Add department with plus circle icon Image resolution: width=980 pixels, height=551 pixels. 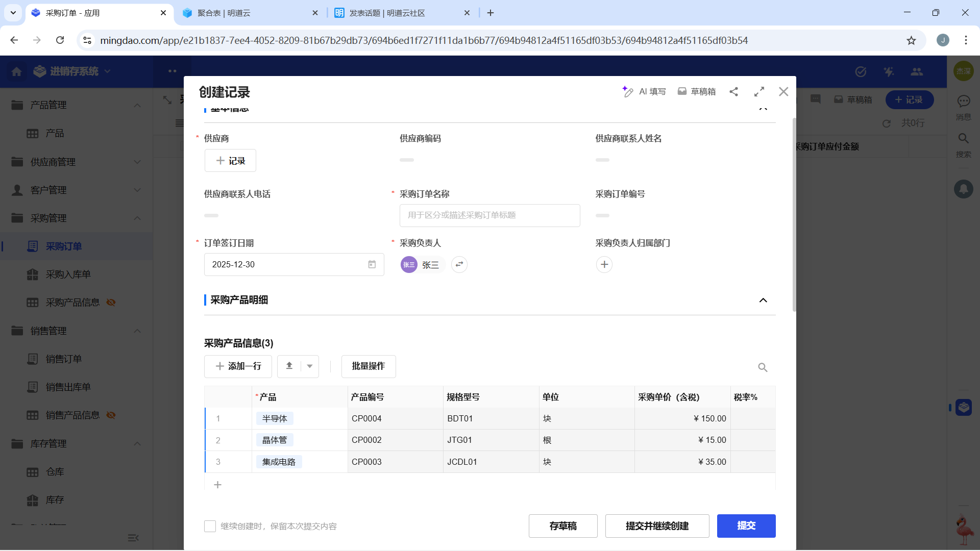coord(604,264)
